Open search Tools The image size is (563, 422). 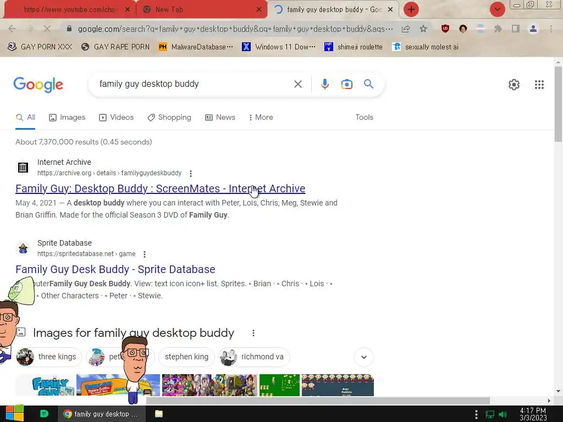pos(364,118)
